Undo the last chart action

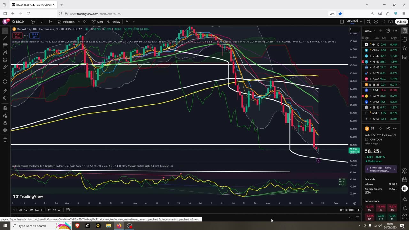(127, 22)
